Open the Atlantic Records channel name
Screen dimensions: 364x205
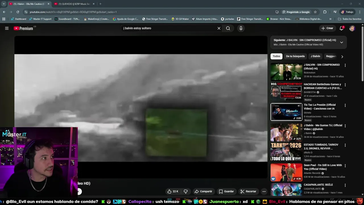(312, 173)
